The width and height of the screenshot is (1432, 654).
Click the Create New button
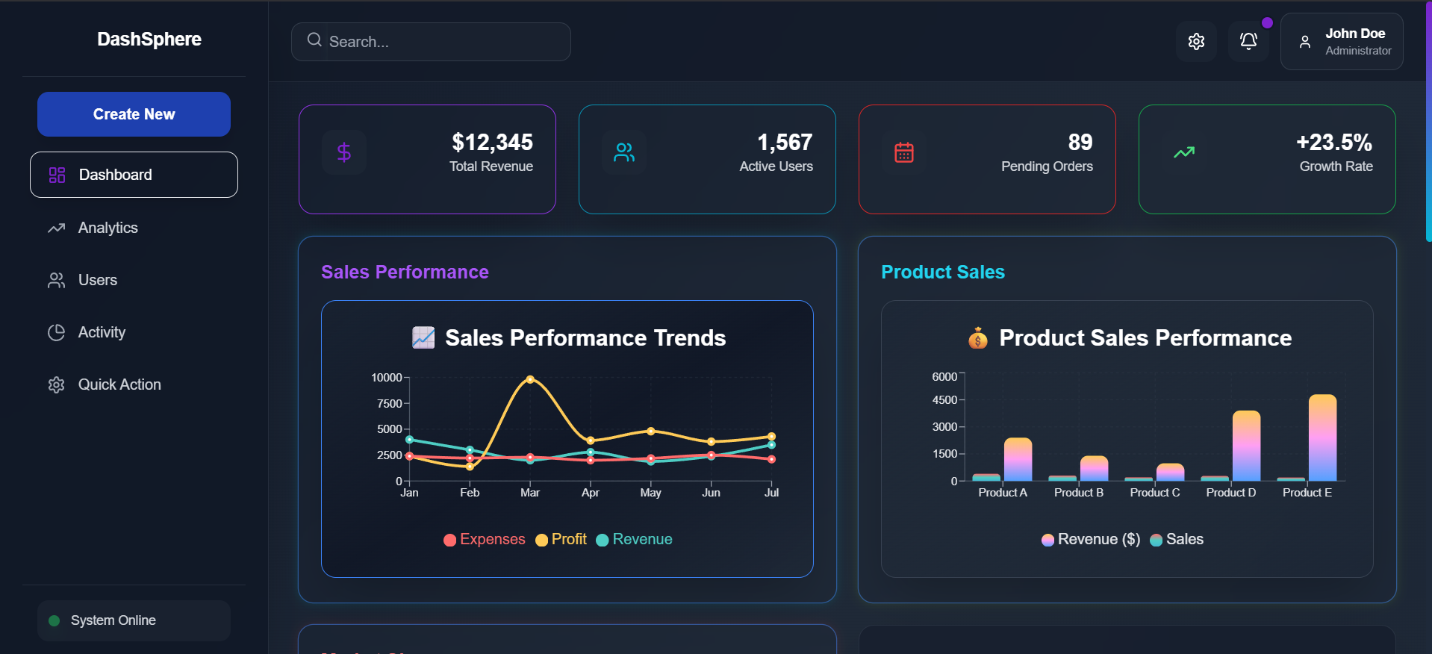pyautogui.click(x=134, y=114)
